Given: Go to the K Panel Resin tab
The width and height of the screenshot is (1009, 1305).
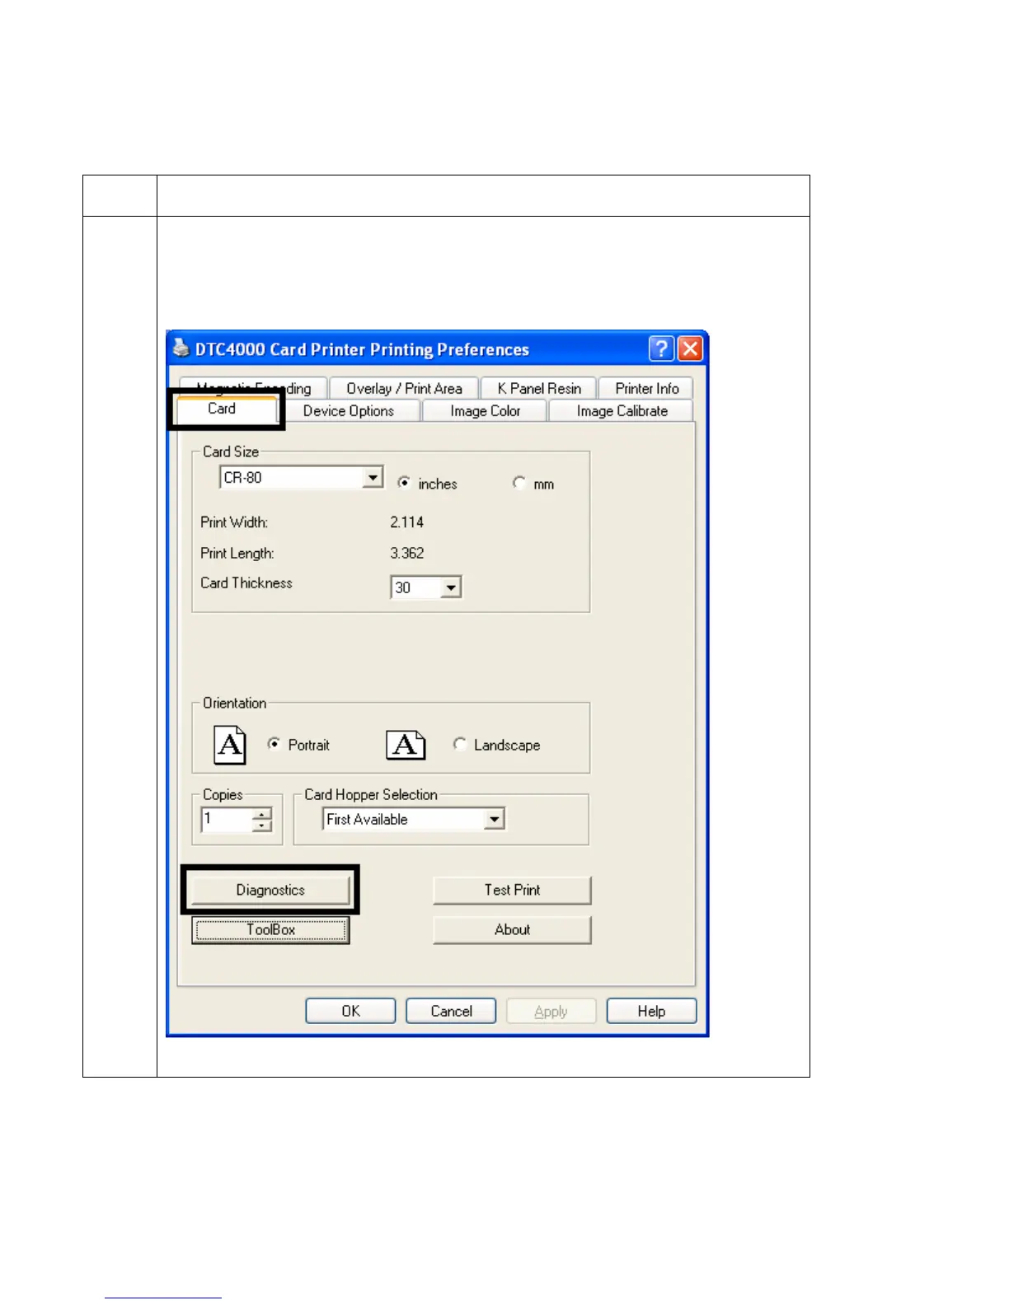Looking at the screenshot, I should (x=539, y=389).
